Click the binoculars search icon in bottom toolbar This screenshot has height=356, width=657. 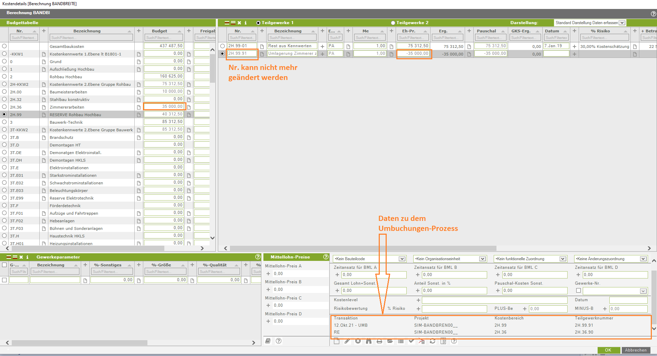coord(369,341)
